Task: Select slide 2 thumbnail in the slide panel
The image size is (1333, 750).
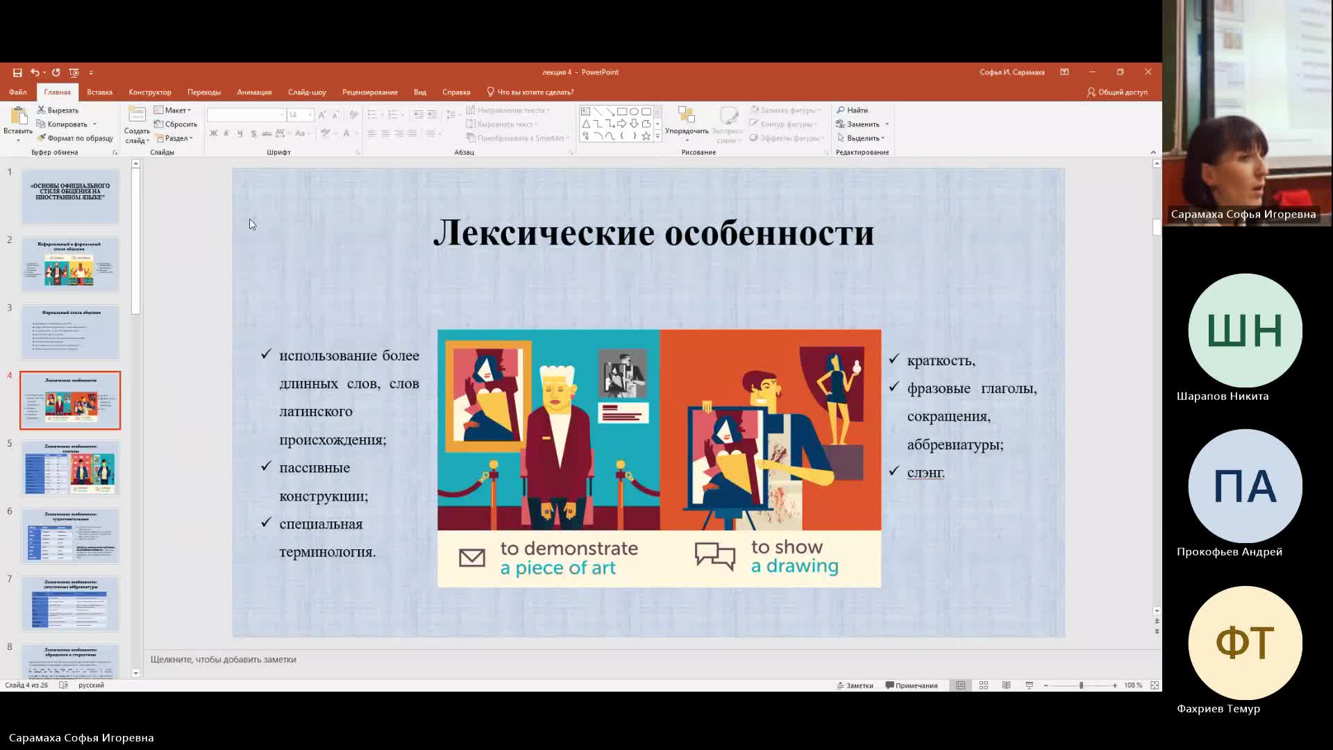Action: click(70, 265)
